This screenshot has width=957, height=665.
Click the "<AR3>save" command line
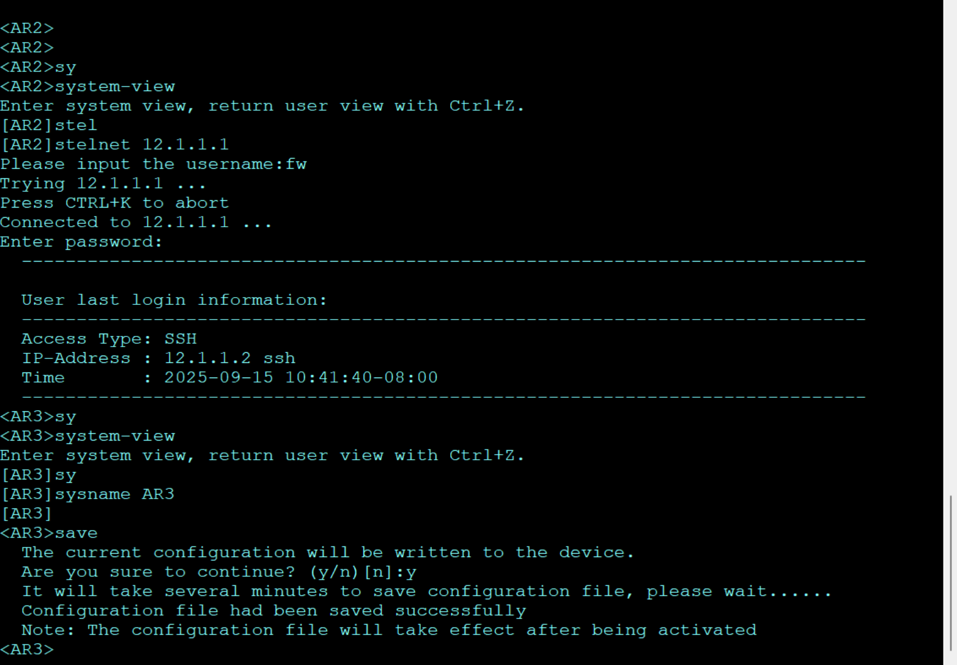(49, 533)
